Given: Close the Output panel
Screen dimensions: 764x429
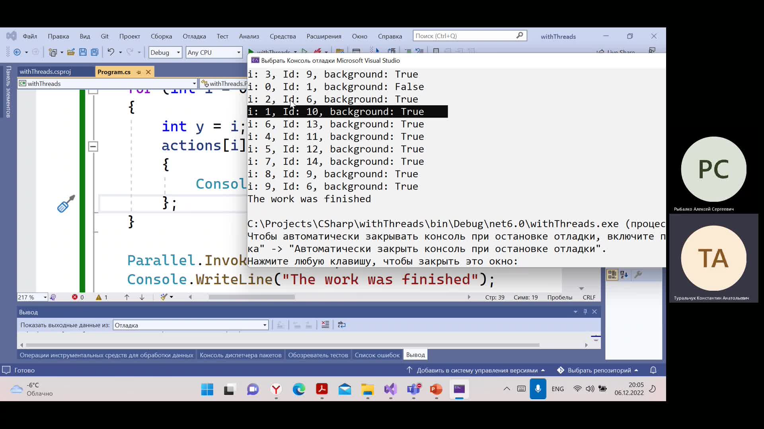Looking at the screenshot, I should click(x=594, y=312).
